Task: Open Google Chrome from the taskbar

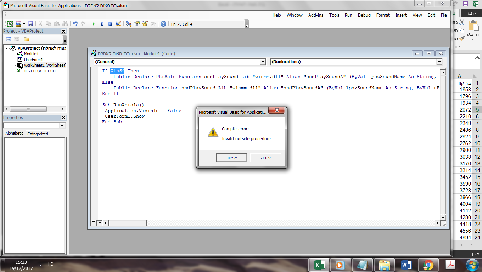Action: [428, 265]
